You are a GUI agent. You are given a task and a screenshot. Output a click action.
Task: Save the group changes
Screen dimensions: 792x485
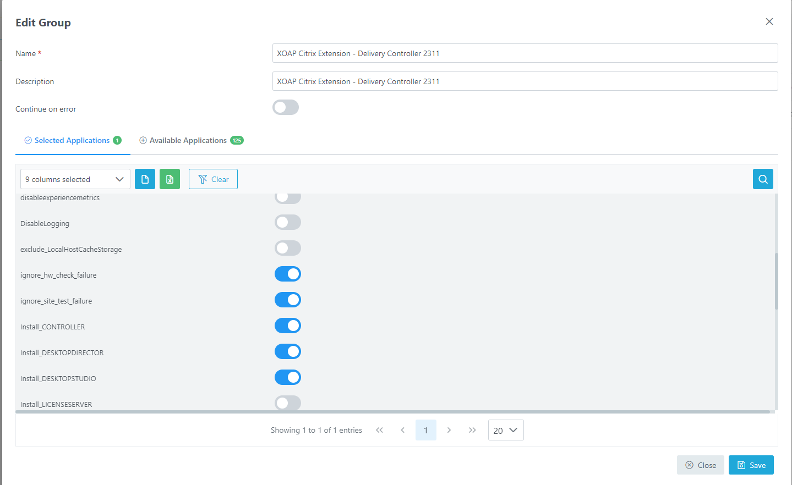[751, 465]
